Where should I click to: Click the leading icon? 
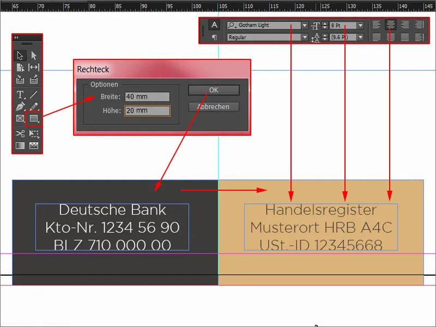click(x=316, y=37)
